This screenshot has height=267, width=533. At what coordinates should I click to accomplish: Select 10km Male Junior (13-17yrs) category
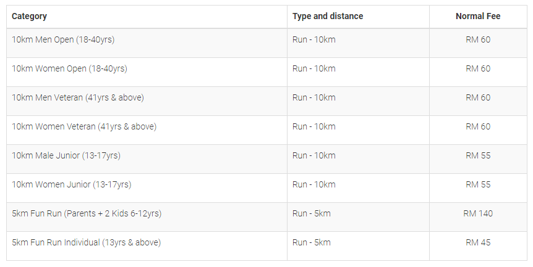point(66,155)
